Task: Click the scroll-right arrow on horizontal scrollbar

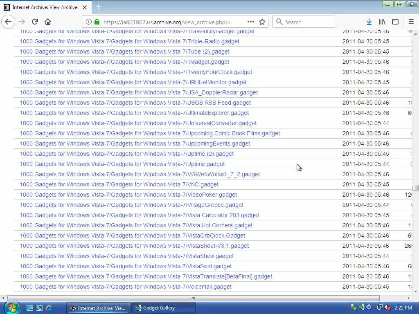Action: (x=409, y=298)
